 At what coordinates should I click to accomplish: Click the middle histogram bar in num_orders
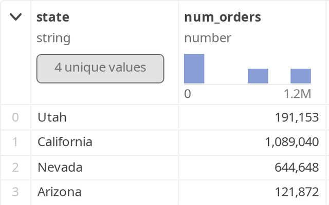258,76
